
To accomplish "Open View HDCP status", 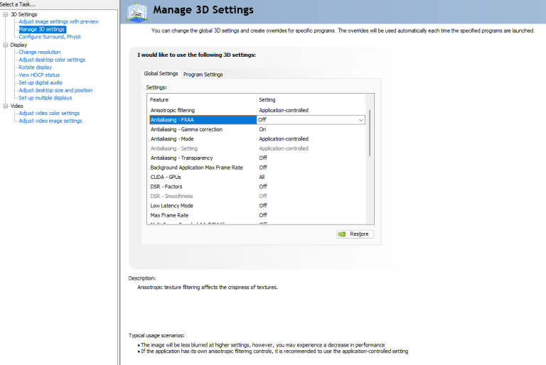I will click(x=39, y=75).
